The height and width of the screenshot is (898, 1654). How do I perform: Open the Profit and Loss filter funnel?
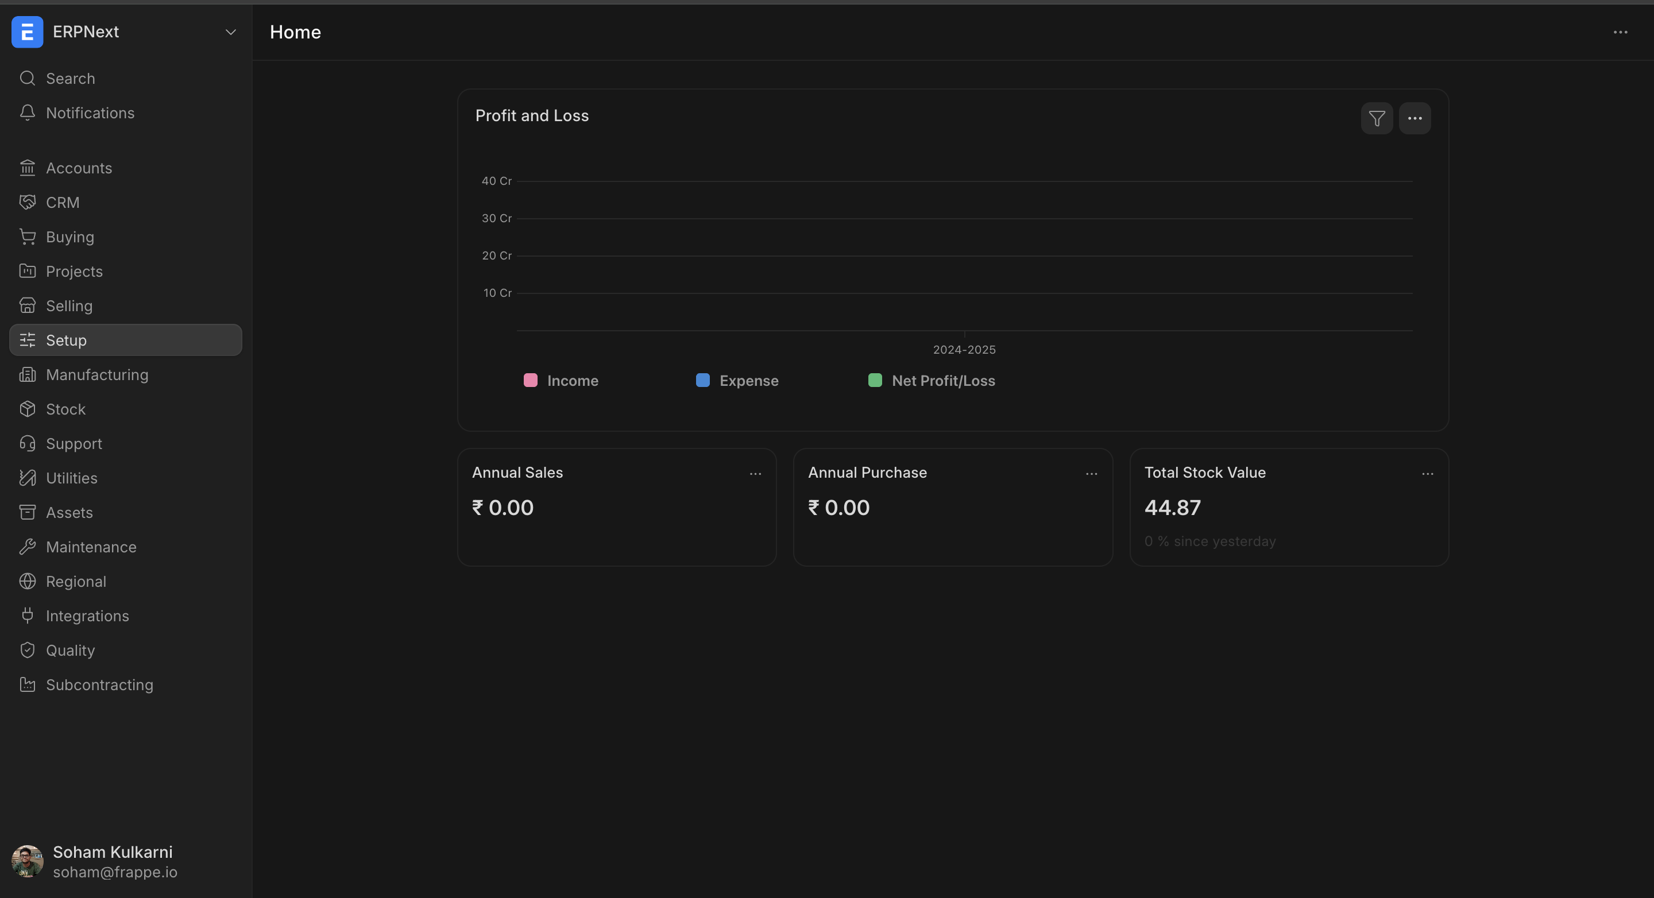coord(1377,118)
